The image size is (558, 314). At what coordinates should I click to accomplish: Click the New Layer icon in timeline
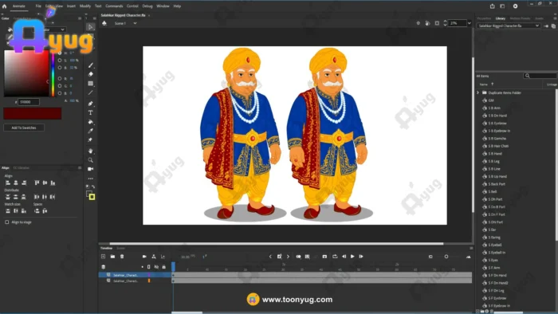103,257
